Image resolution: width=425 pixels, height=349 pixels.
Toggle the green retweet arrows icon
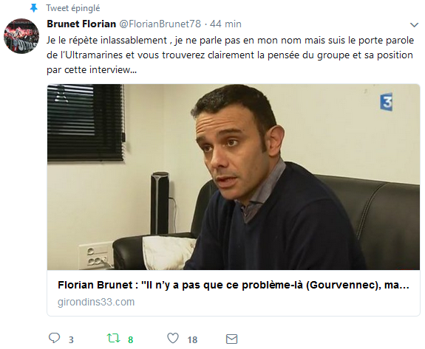(x=113, y=338)
